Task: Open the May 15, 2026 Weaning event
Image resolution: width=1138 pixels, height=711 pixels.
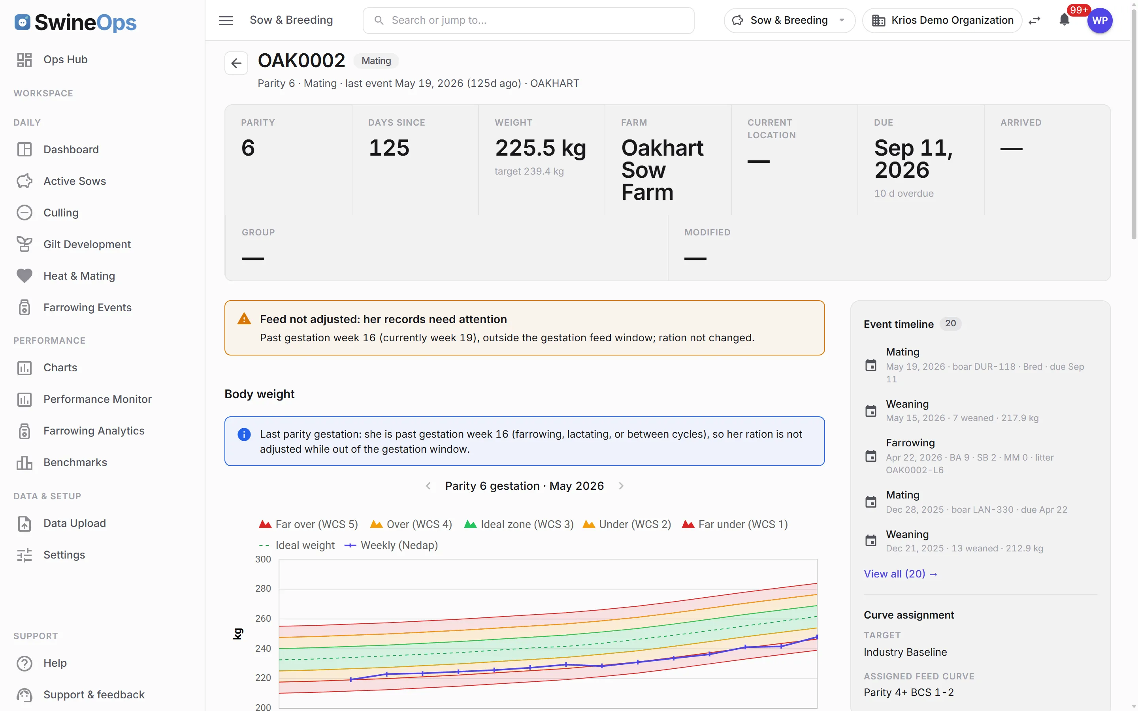Action: [980, 410]
